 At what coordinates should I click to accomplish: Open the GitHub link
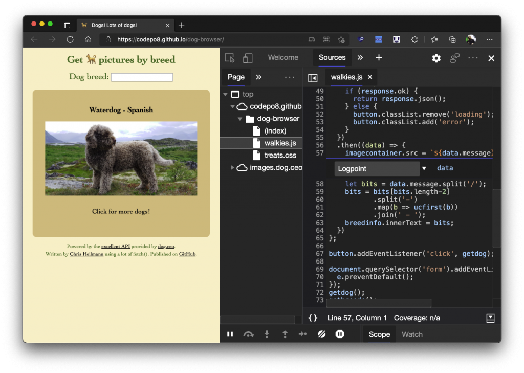(x=187, y=254)
